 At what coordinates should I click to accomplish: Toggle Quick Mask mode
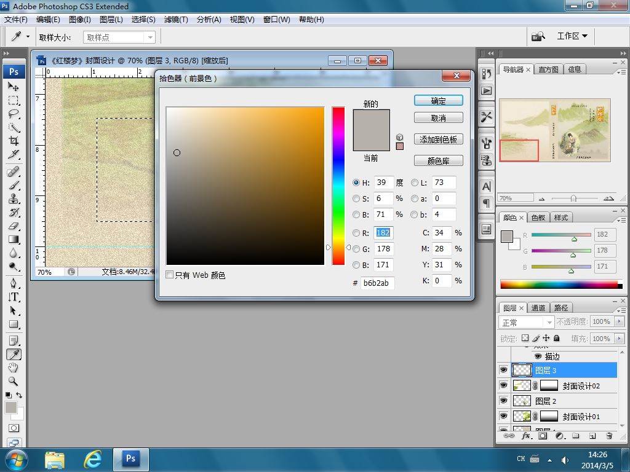14,428
